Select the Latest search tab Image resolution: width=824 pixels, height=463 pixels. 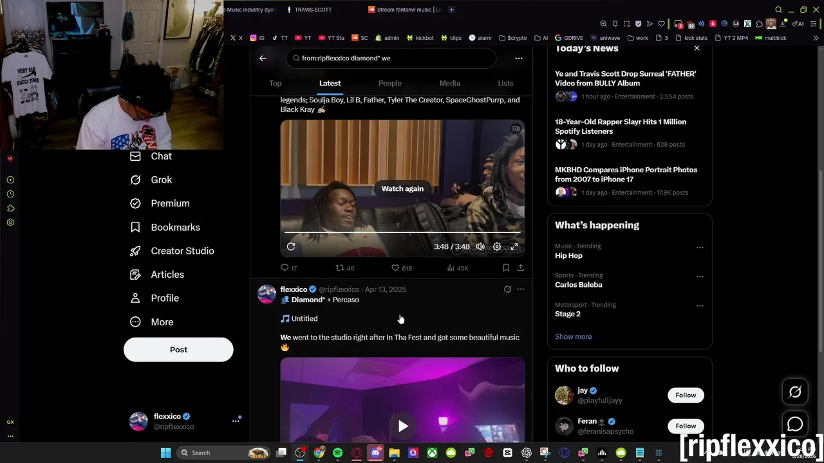pyautogui.click(x=330, y=83)
